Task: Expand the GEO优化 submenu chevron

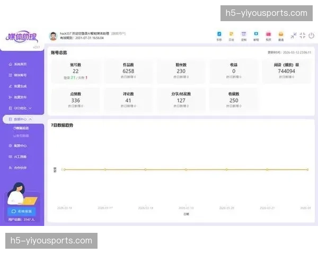Action: [x=30, y=108]
